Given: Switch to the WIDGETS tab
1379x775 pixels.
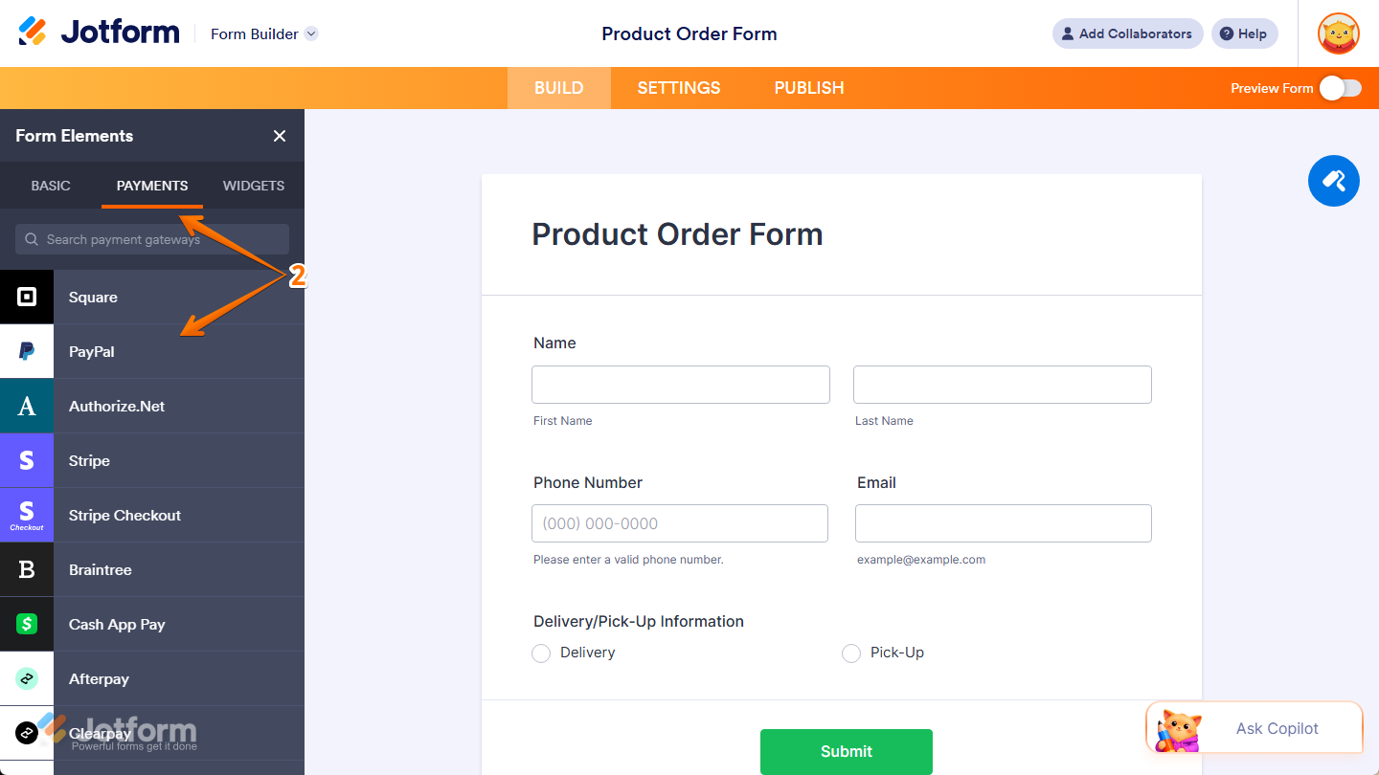Looking at the screenshot, I should pos(253,186).
